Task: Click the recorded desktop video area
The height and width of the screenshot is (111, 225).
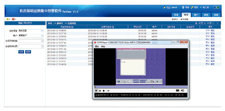Action: [x=141, y=67]
